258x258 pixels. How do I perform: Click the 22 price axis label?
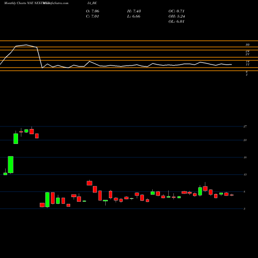245,140
